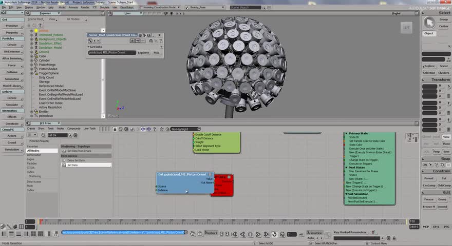Screen dimensions: 452x246
Task: Click the timeline ruler near frame 100
Action: (x=282, y=222)
